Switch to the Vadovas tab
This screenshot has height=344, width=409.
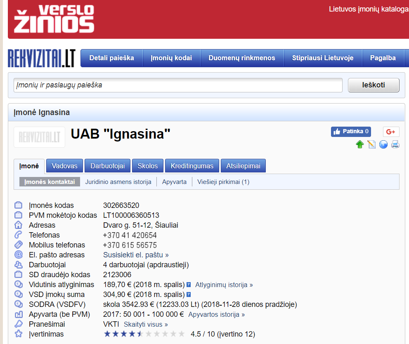pyautogui.click(x=64, y=166)
